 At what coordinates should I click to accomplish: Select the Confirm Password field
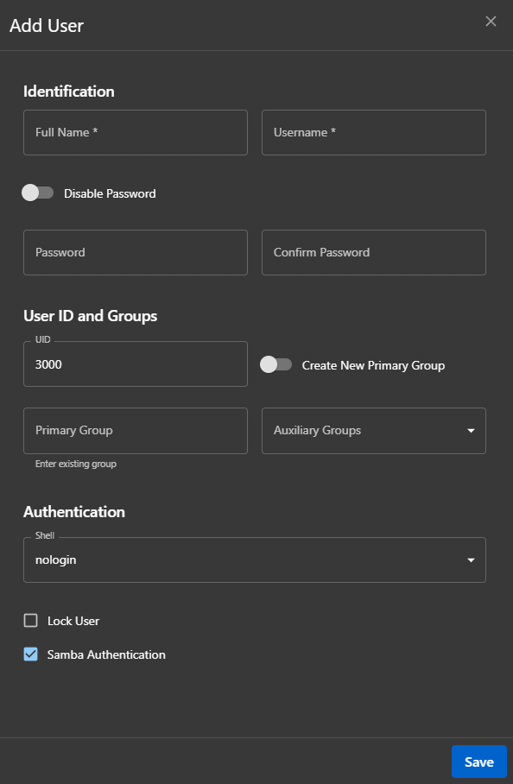373,252
